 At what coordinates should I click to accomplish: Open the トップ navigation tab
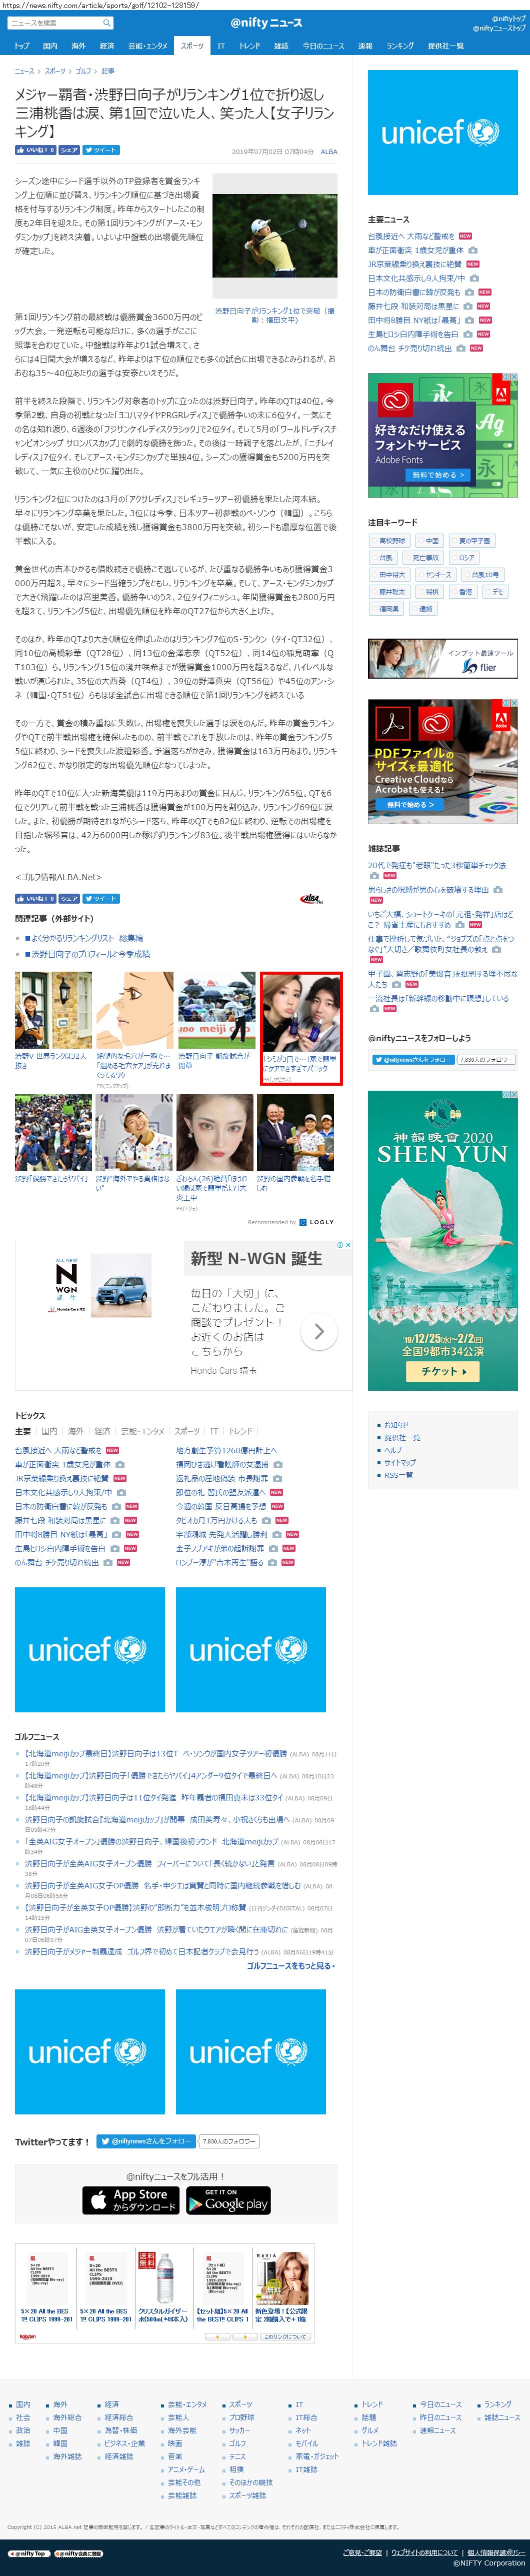tap(21, 46)
